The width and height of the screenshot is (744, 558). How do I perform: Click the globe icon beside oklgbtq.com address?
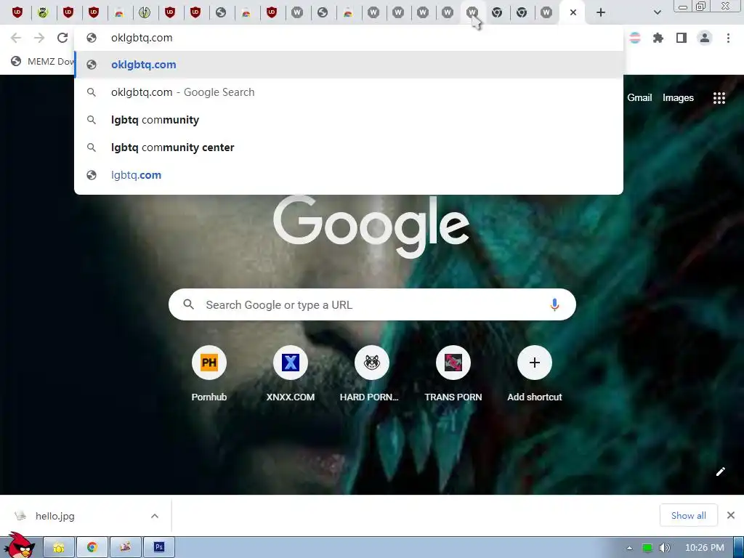[x=92, y=38]
